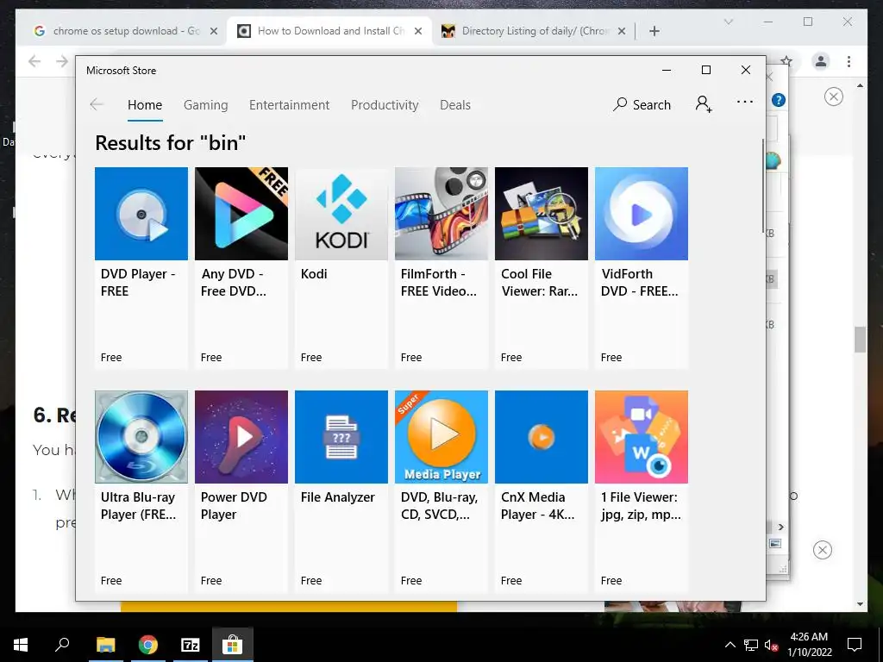
Task: Open File Explorer from the taskbar
Action: (x=105, y=645)
